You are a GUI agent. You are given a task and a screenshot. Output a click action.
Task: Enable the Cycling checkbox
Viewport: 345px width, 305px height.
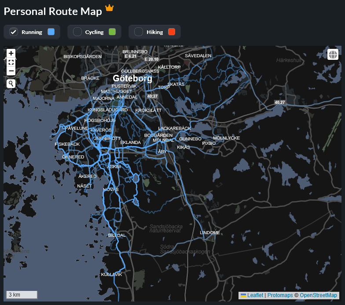pos(77,32)
